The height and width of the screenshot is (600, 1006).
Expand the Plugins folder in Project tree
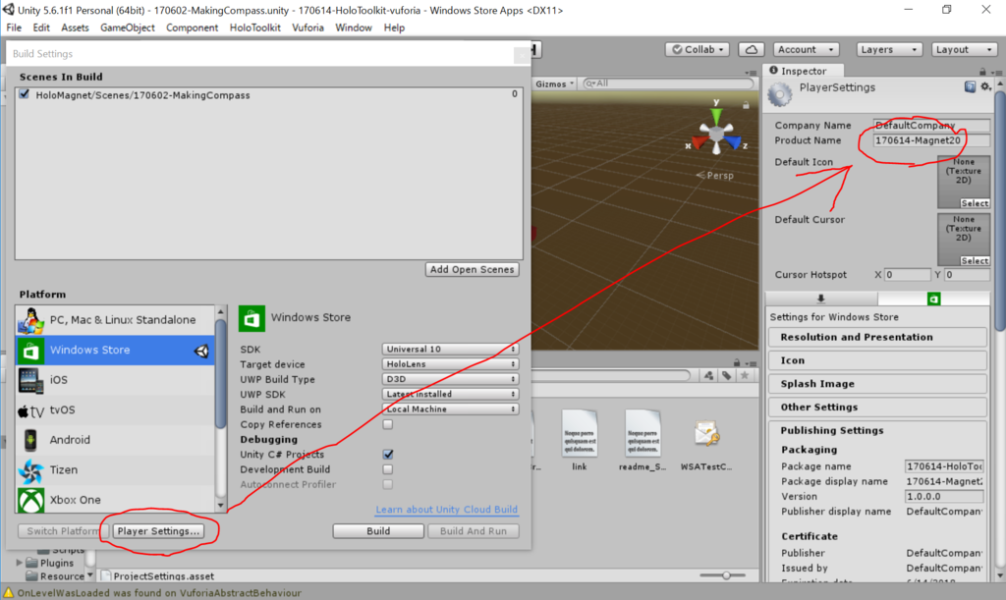click(x=20, y=563)
